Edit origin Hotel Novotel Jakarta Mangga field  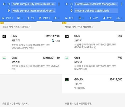coord(96,4)
